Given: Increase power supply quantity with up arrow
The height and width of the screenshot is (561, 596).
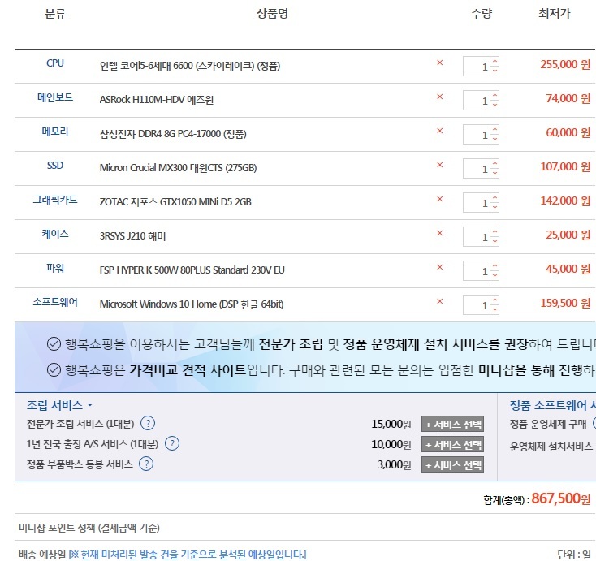Looking at the screenshot, I should 495,266.
